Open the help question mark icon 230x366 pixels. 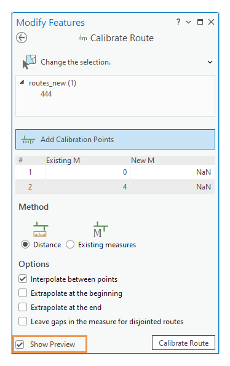click(178, 22)
